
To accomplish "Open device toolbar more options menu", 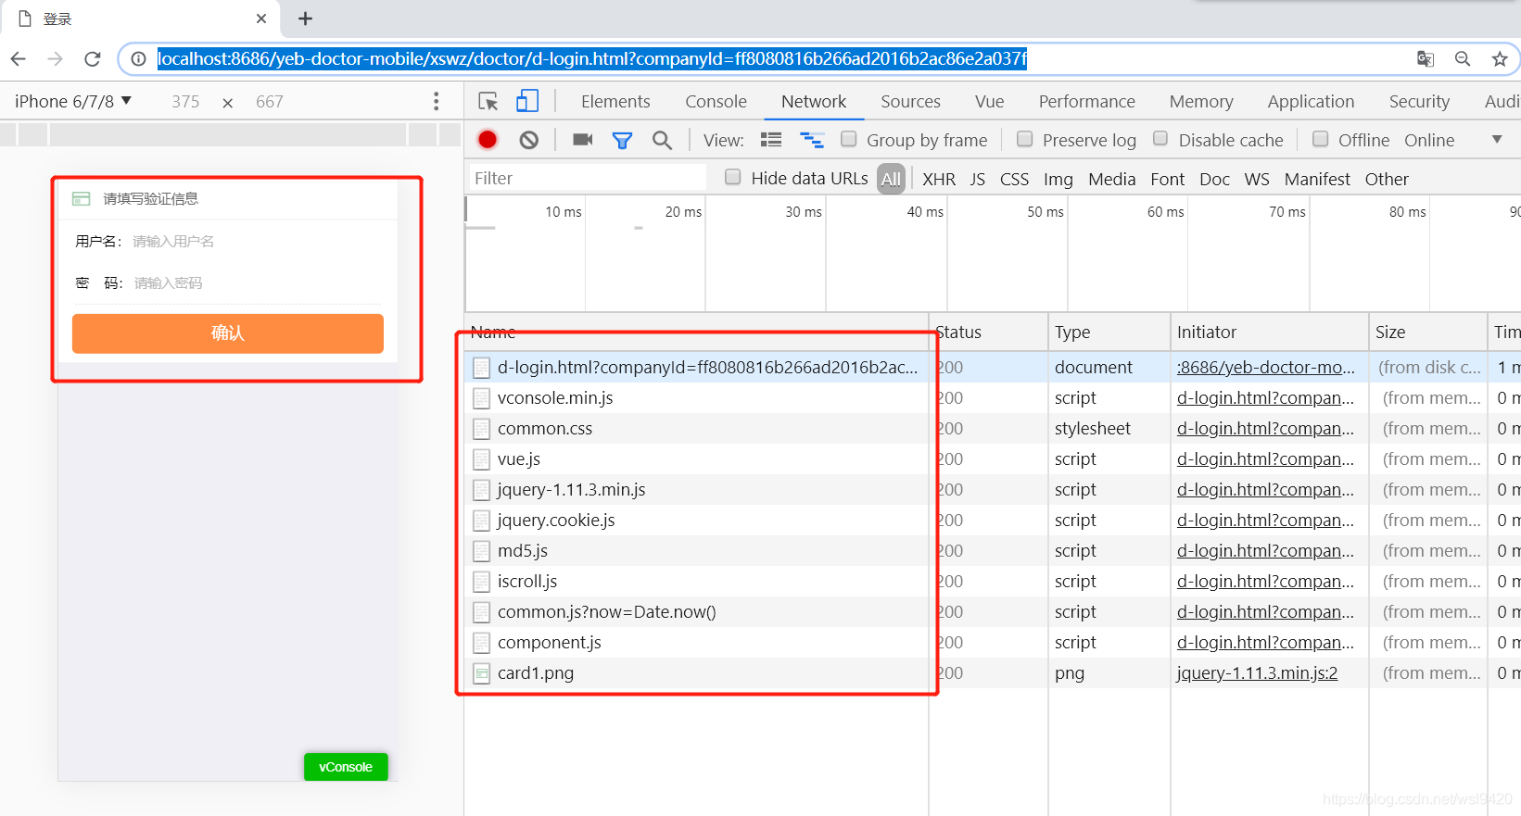I will (437, 102).
